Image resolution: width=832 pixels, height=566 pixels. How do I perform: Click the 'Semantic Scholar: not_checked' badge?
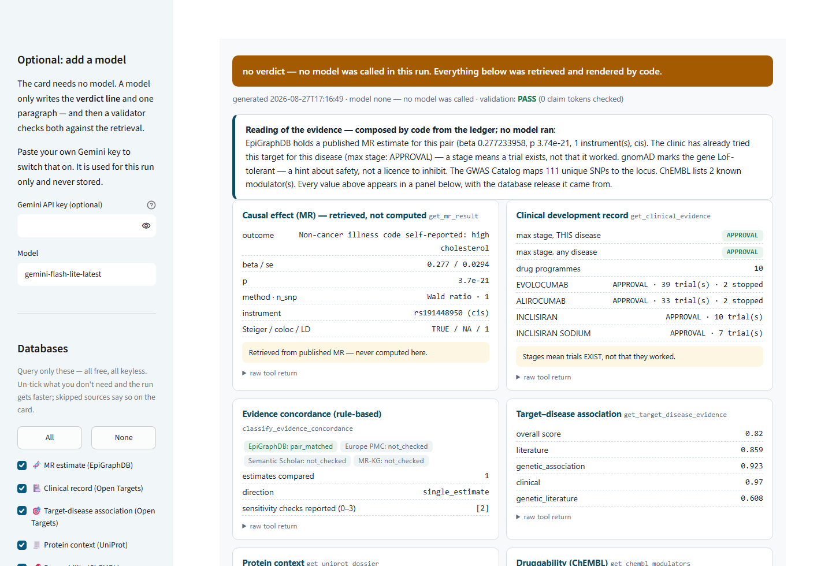[297, 461]
